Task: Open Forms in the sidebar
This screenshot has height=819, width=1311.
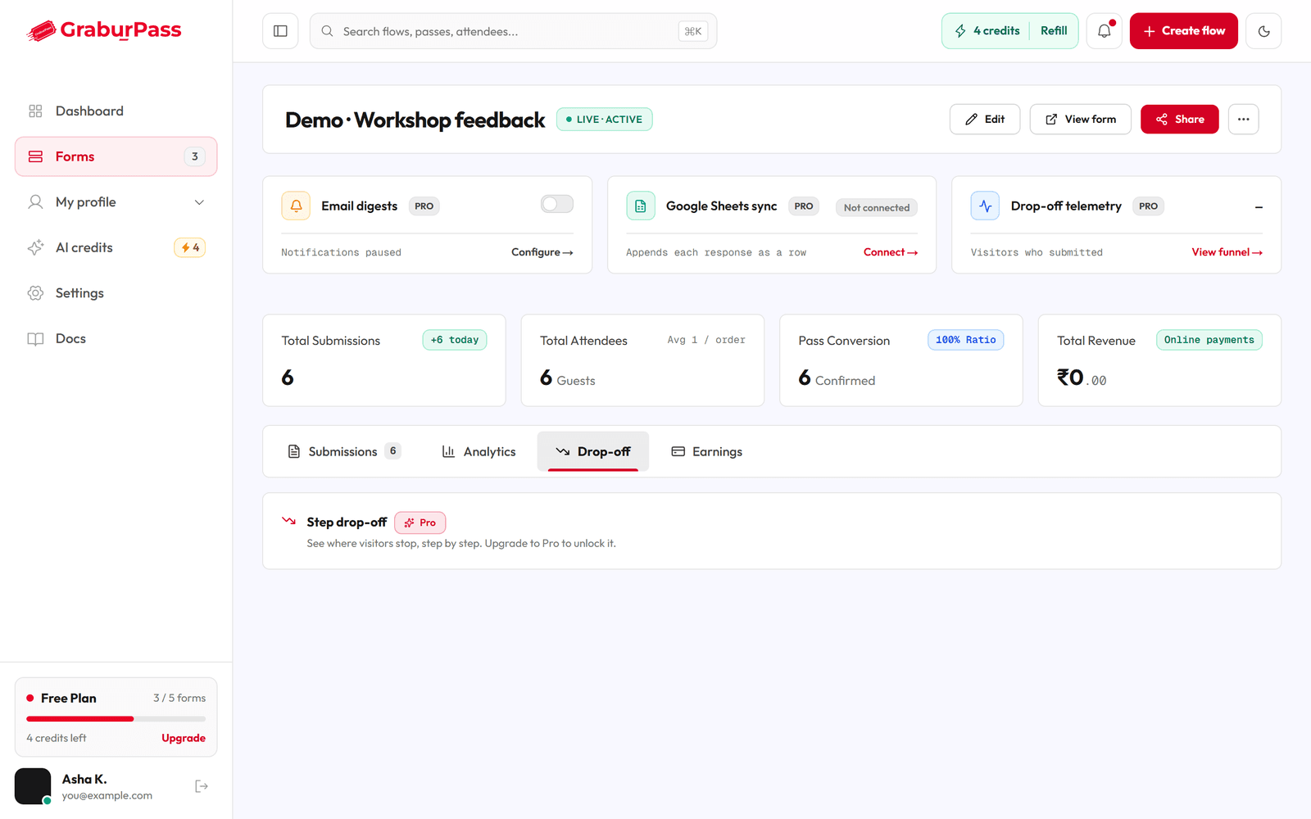Action: (x=116, y=156)
